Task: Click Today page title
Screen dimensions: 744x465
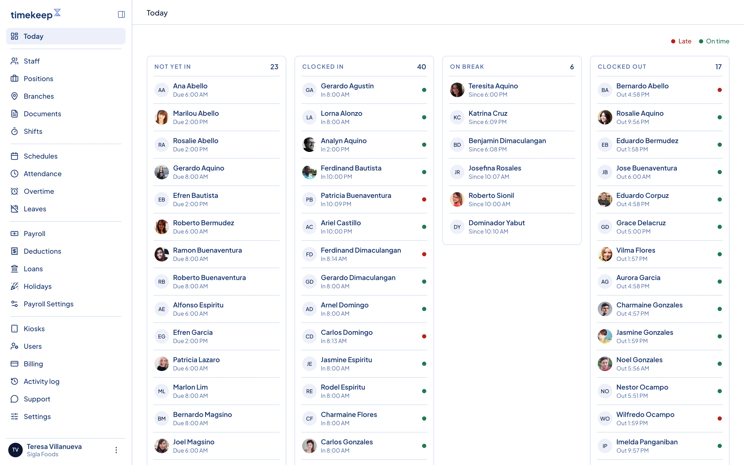Action: pos(157,13)
